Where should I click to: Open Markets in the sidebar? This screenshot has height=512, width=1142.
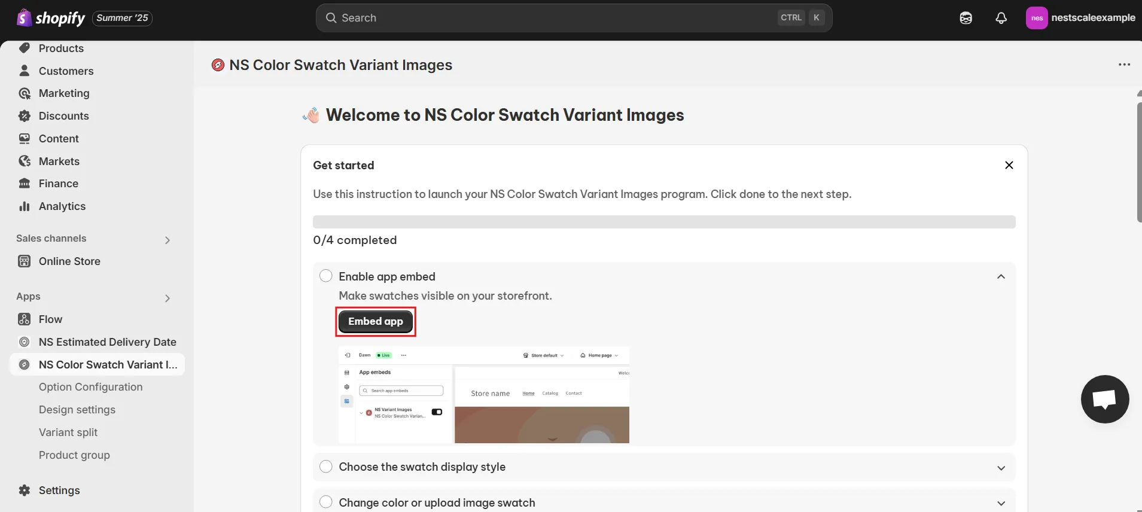click(59, 161)
